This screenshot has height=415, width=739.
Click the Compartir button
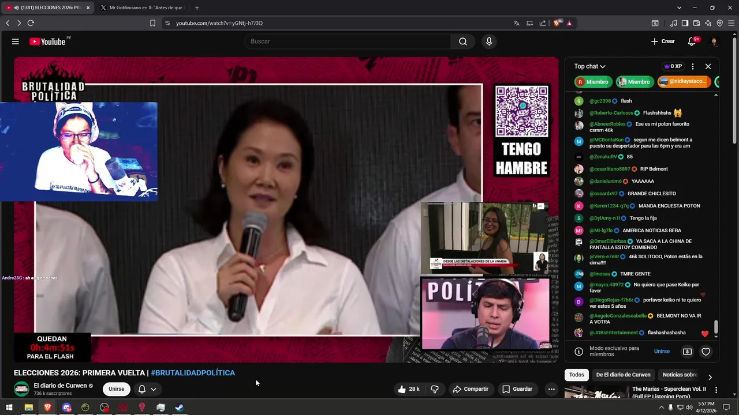pyautogui.click(x=471, y=389)
